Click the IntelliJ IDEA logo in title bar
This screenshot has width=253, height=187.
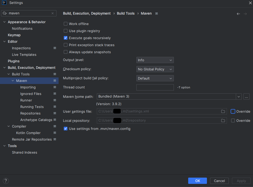tap(4, 3)
